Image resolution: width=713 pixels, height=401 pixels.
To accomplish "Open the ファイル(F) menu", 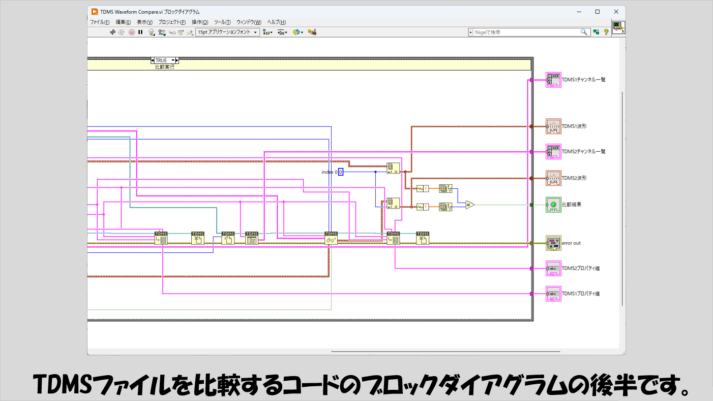I will pyautogui.click(x=100, y=22).
